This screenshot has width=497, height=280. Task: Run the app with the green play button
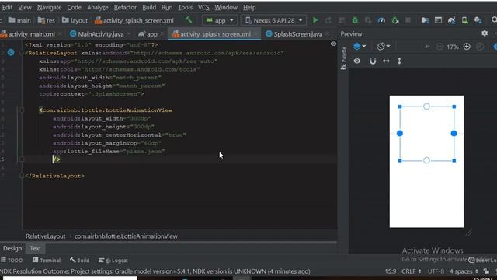click(315, 20)
